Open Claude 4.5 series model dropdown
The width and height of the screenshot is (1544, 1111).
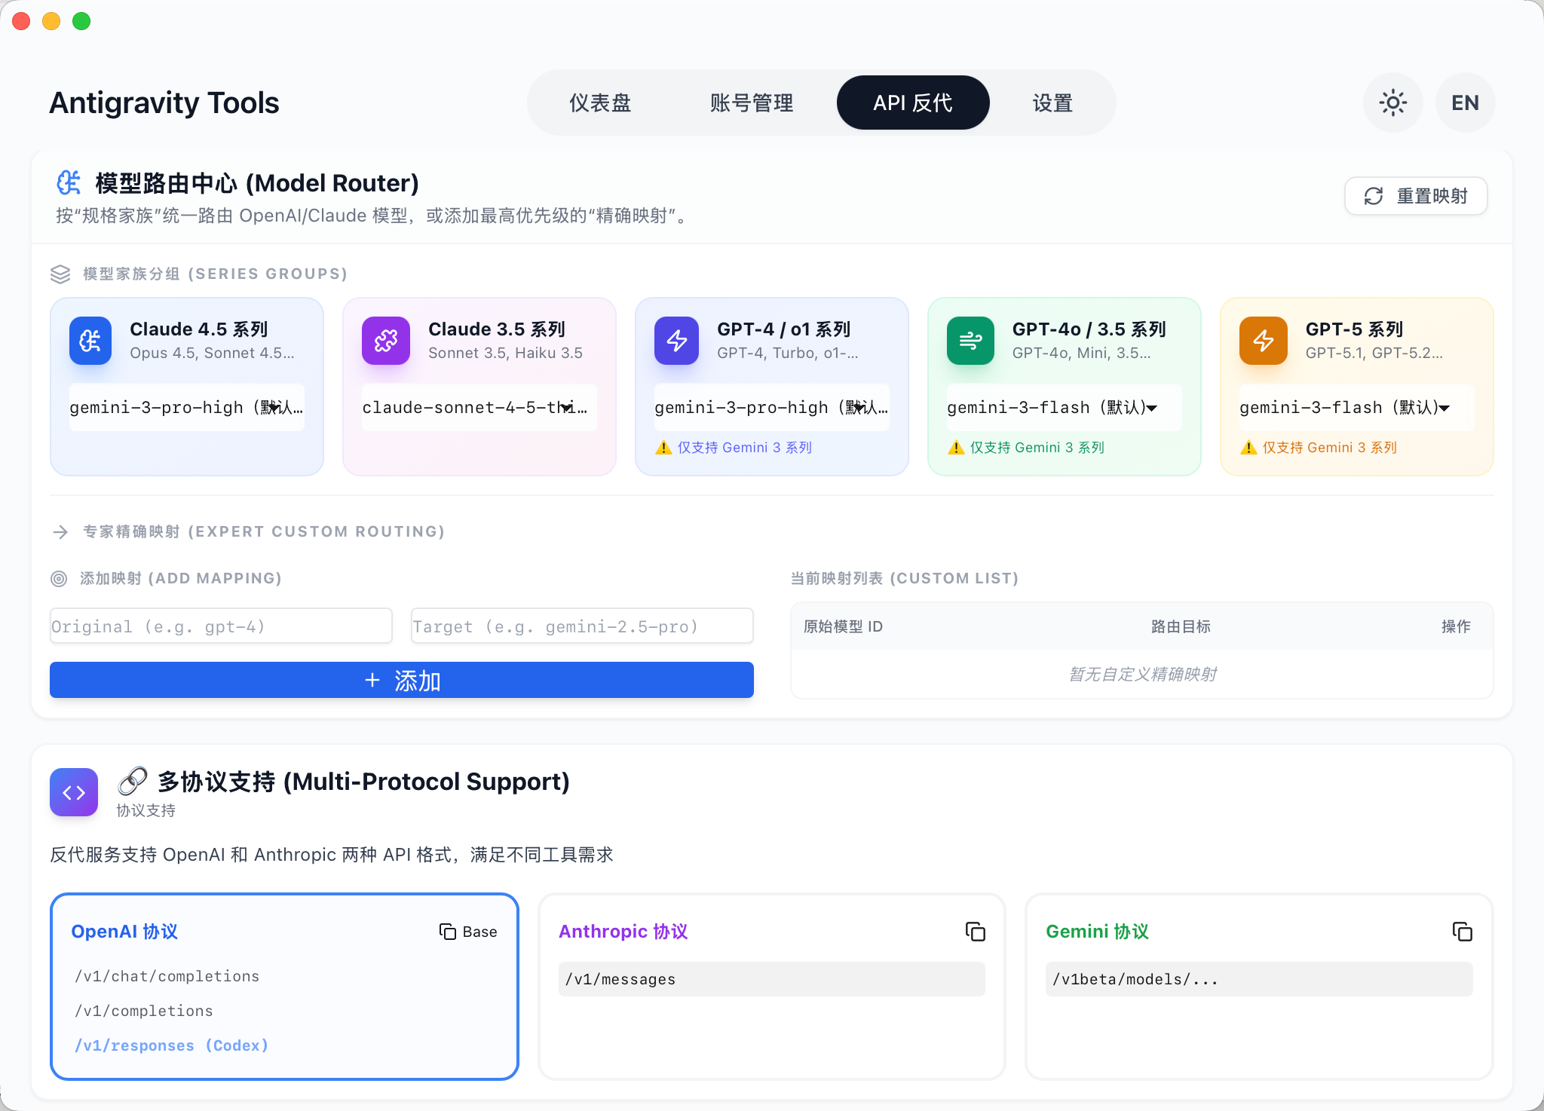[x=186, y=408]
